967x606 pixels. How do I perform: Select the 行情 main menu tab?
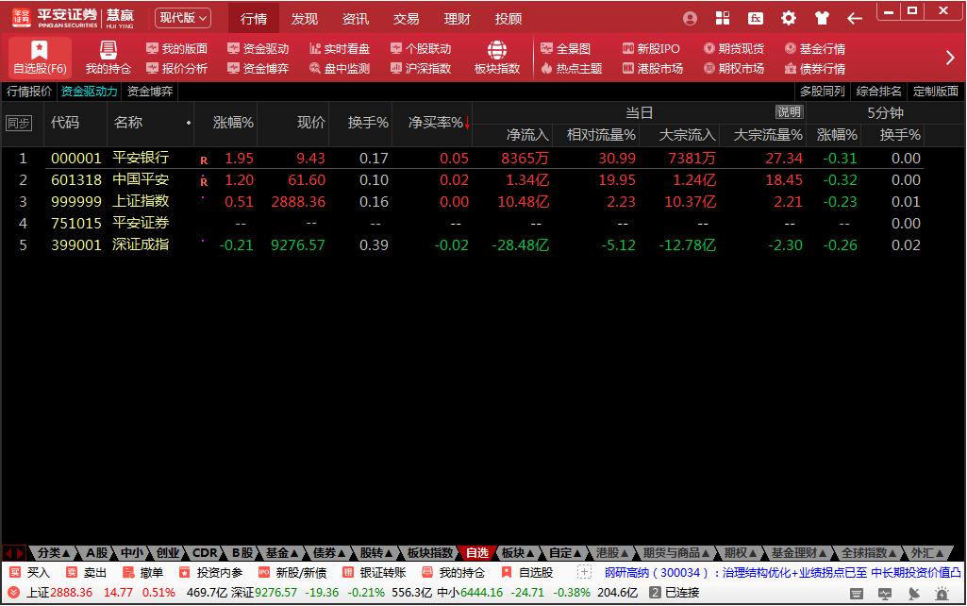(254, 19)
